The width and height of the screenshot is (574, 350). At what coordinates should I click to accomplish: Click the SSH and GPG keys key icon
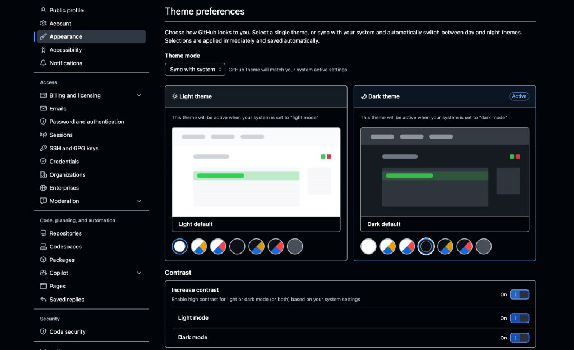point(43,148)
